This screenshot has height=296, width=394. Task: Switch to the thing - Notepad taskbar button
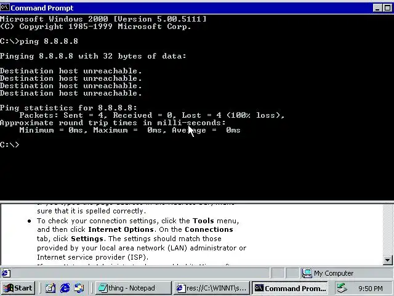click(133, 288)
